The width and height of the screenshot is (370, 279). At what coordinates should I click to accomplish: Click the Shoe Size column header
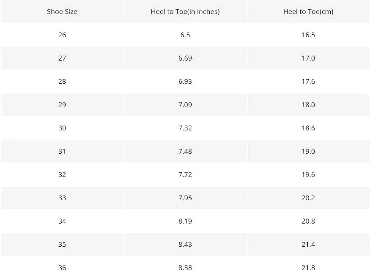click(62, 11)
